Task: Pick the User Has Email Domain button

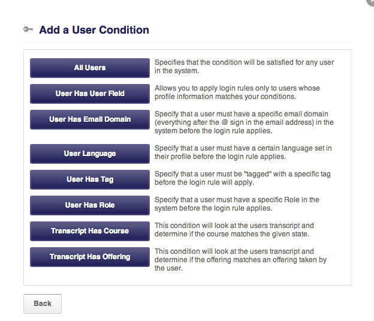Action: (x=90, y=119)
